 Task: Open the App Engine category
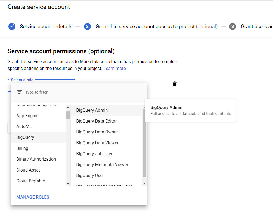27,116
